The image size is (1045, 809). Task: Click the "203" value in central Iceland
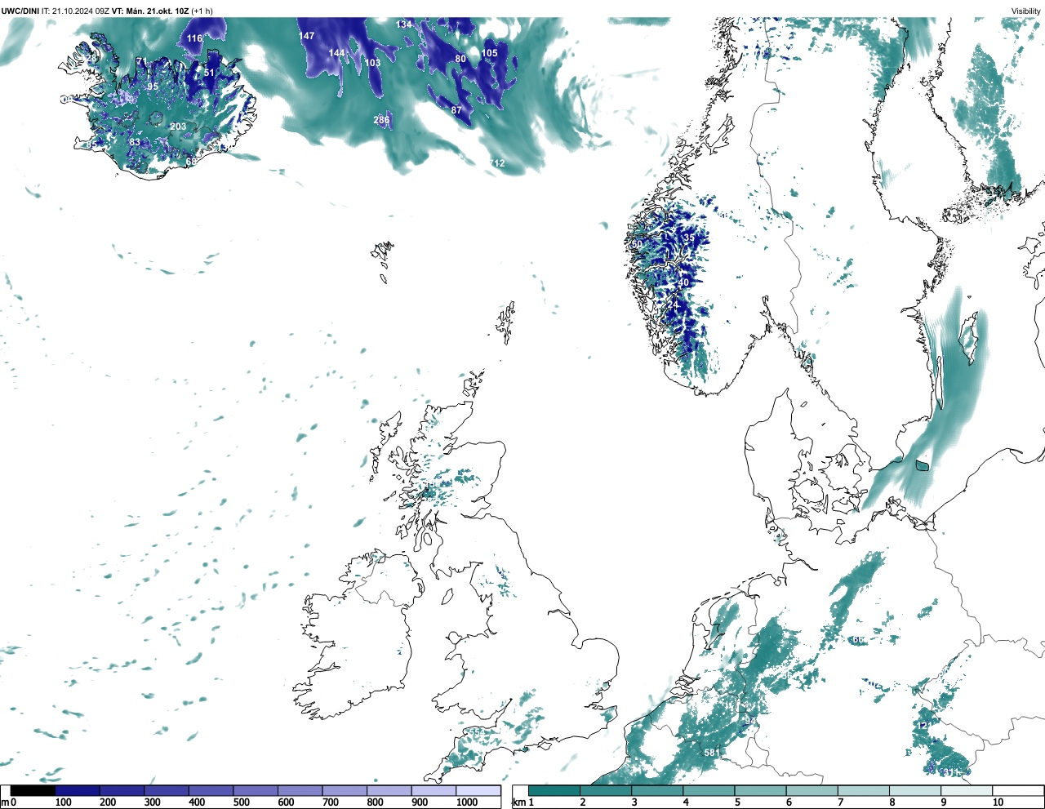(x=178, y=127)
